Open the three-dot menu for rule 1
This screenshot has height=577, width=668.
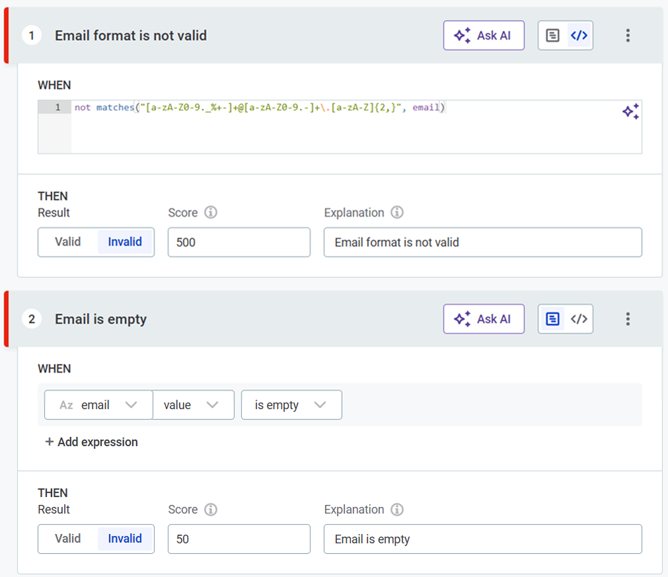(628, 36)
